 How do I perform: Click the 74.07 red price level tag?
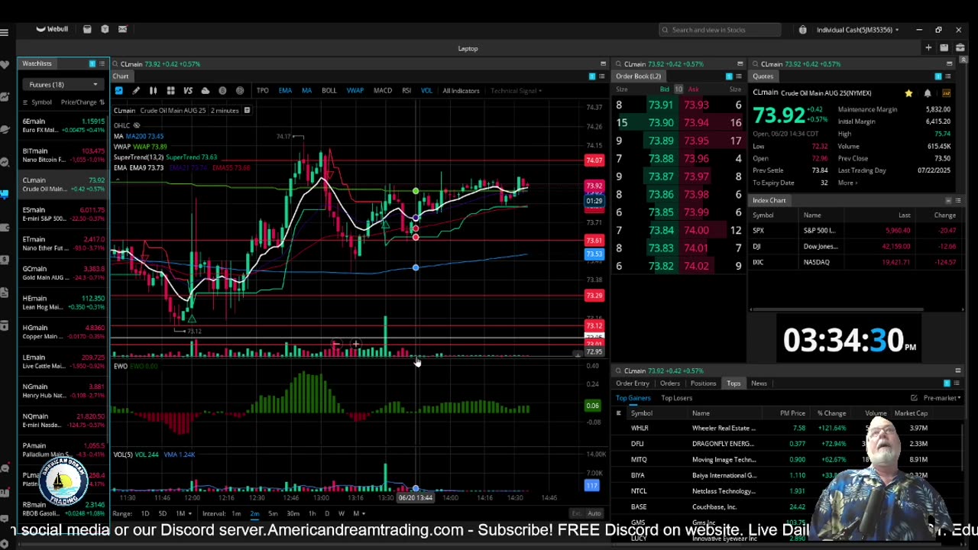[594, 160]
